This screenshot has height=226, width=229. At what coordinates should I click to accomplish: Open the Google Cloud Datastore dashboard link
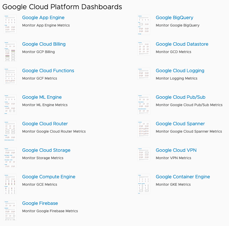click(x=182, y=44)
